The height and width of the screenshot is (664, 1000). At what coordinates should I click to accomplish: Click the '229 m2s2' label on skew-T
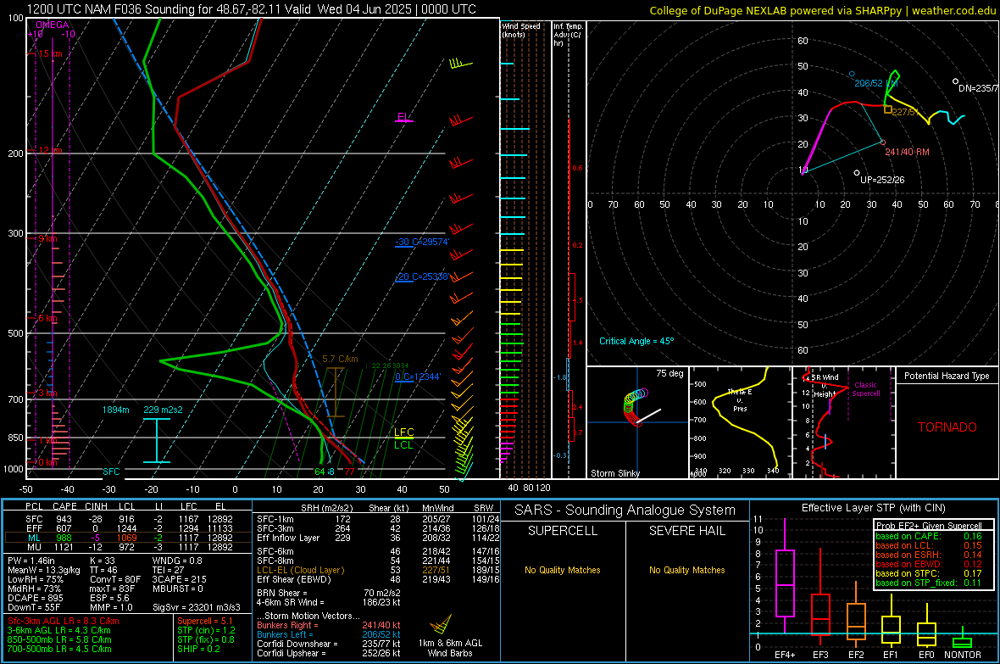click(x=163, y=410)
